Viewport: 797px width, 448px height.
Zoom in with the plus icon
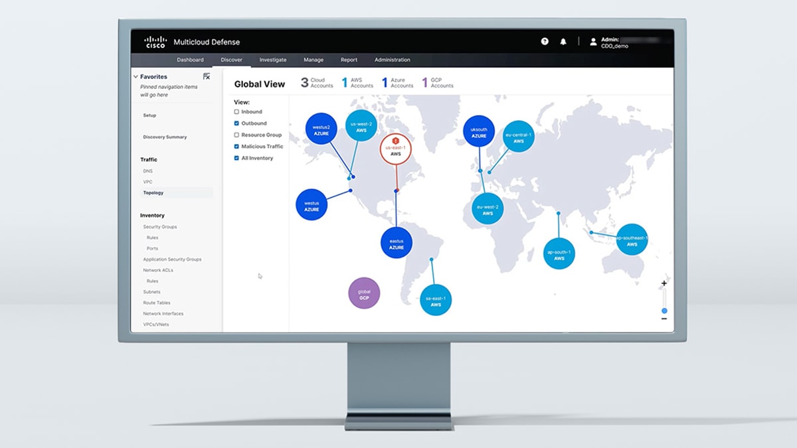tap(664, 283)
